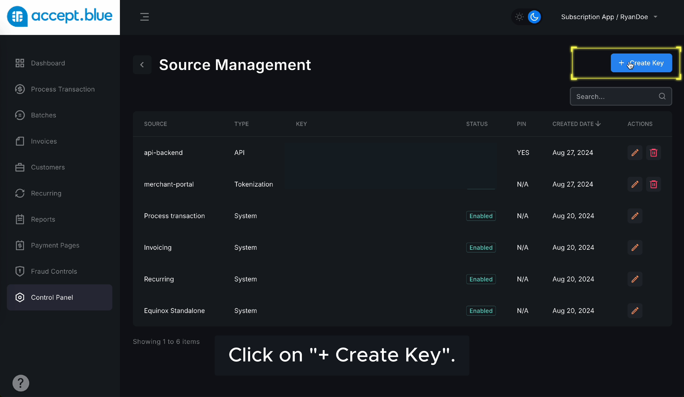Image resolution: width=684 pixels, height=397 pixels.
Task: Switch to light theme with the sun toggle
Action: (519, 17)
